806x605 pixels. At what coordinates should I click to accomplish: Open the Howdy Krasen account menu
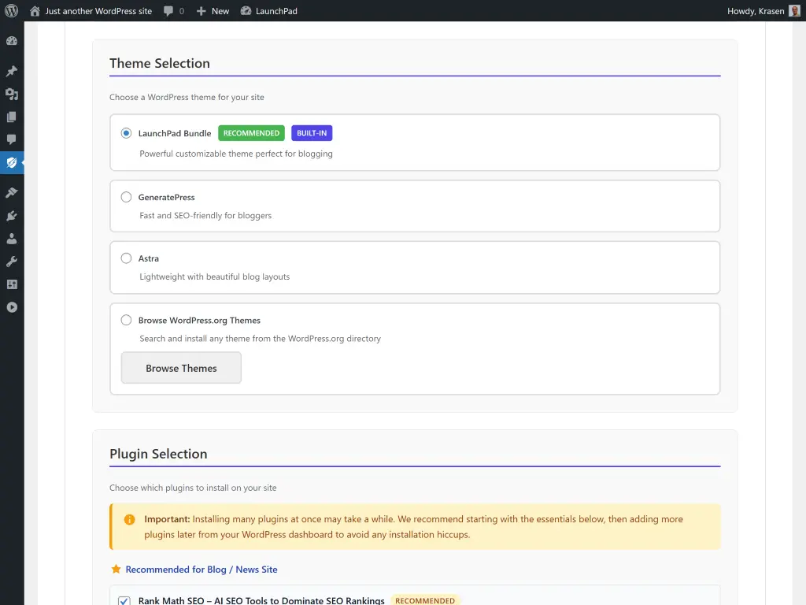coord(757,11)
